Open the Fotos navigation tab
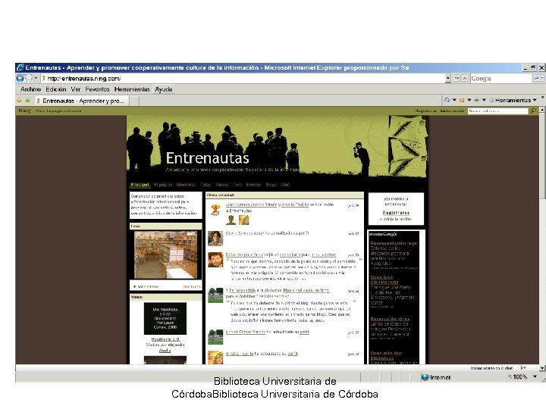The width and height of the screenshot is (546, 409). [x=206, y=185]
